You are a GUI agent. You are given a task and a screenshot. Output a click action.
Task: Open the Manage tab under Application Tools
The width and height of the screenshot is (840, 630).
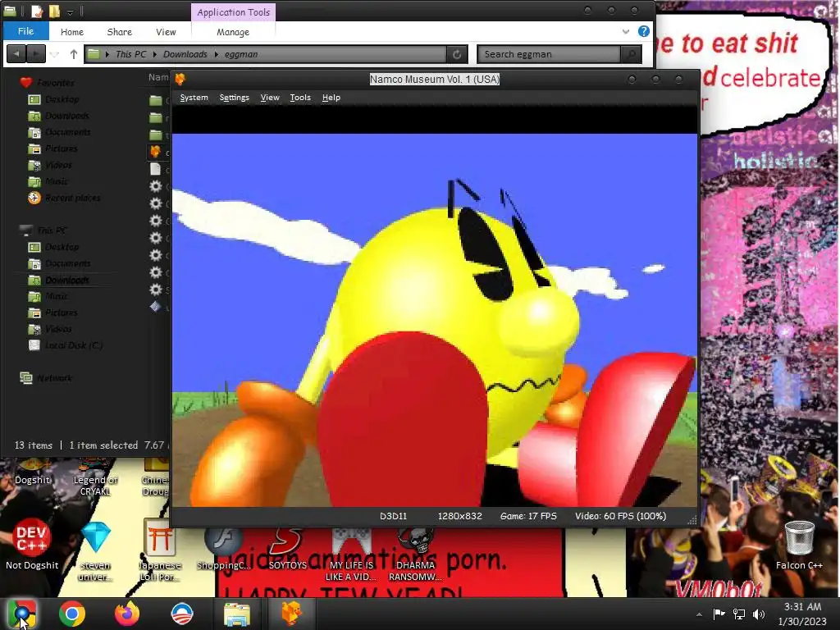point(232,32)
